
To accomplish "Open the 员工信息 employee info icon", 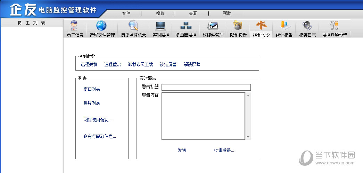I will [75, 29].
